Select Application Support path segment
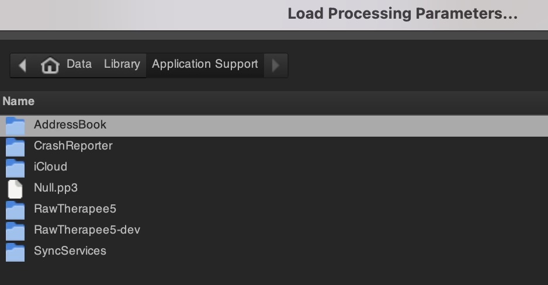The image size is (548, 285). (205, 64)
